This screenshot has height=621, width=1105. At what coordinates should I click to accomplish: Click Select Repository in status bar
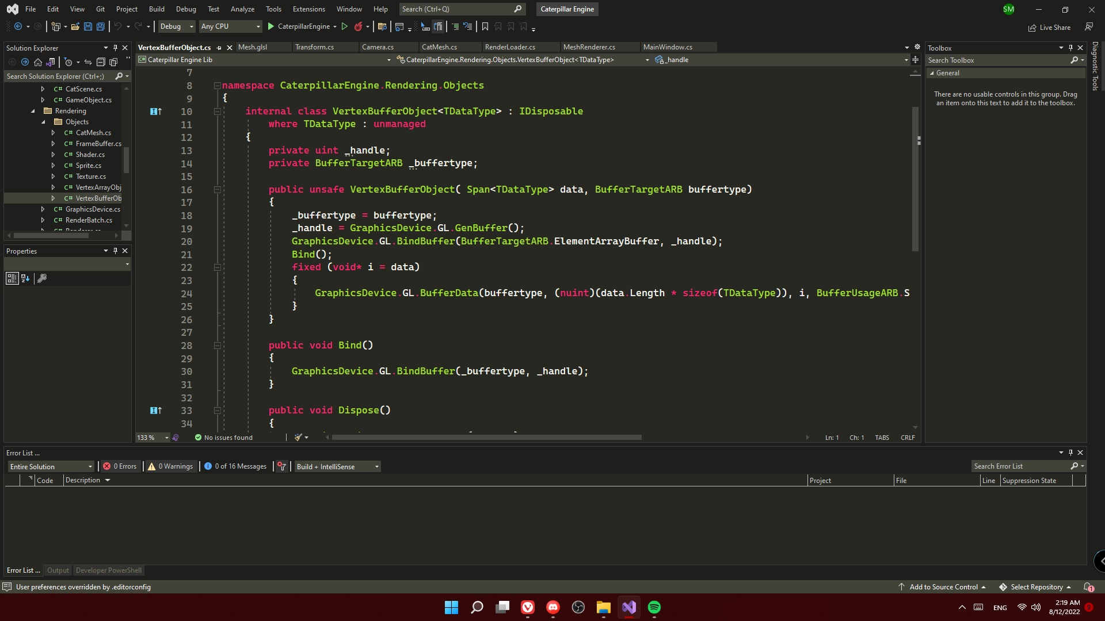coord(1035,587)
